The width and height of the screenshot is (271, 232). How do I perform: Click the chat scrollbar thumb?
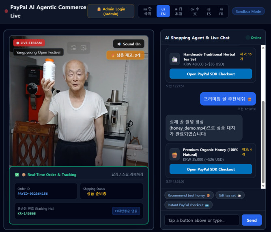pyautogui.click(x=263, y=142)
